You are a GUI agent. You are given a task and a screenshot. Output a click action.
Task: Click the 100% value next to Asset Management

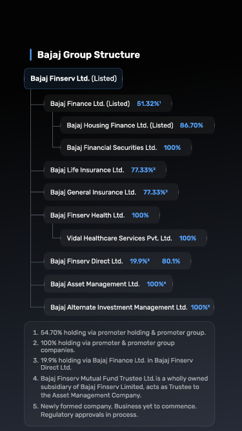(x=156, y=284)
